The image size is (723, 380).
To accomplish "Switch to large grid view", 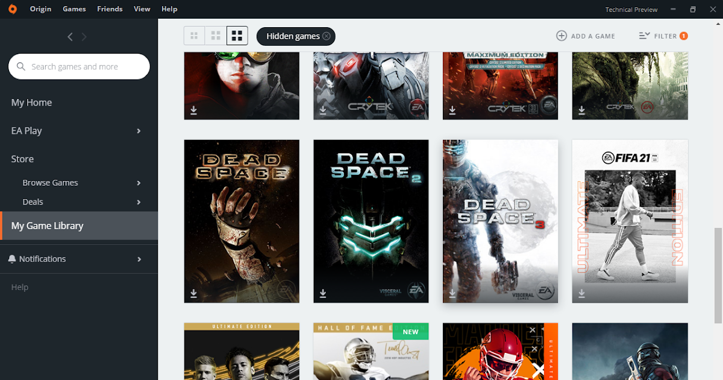I will click(237, 36).
